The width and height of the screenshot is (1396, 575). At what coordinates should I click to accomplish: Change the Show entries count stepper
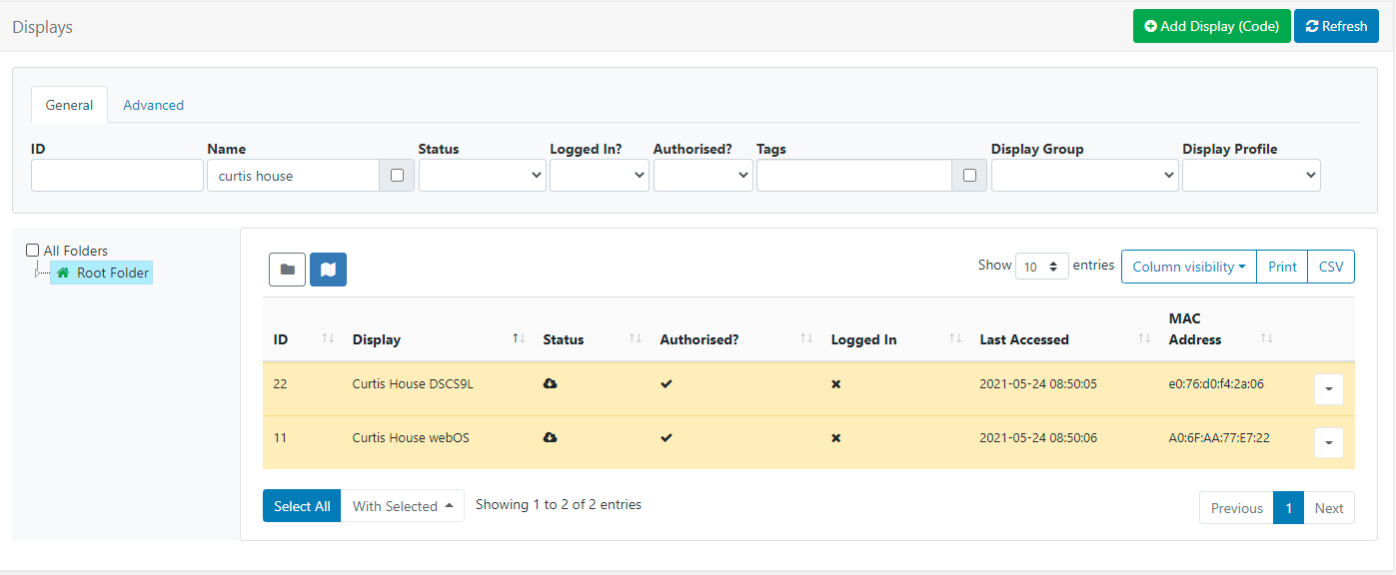(1041, 267)
